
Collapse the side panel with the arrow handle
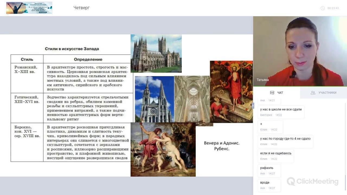[x=253, y=106]
